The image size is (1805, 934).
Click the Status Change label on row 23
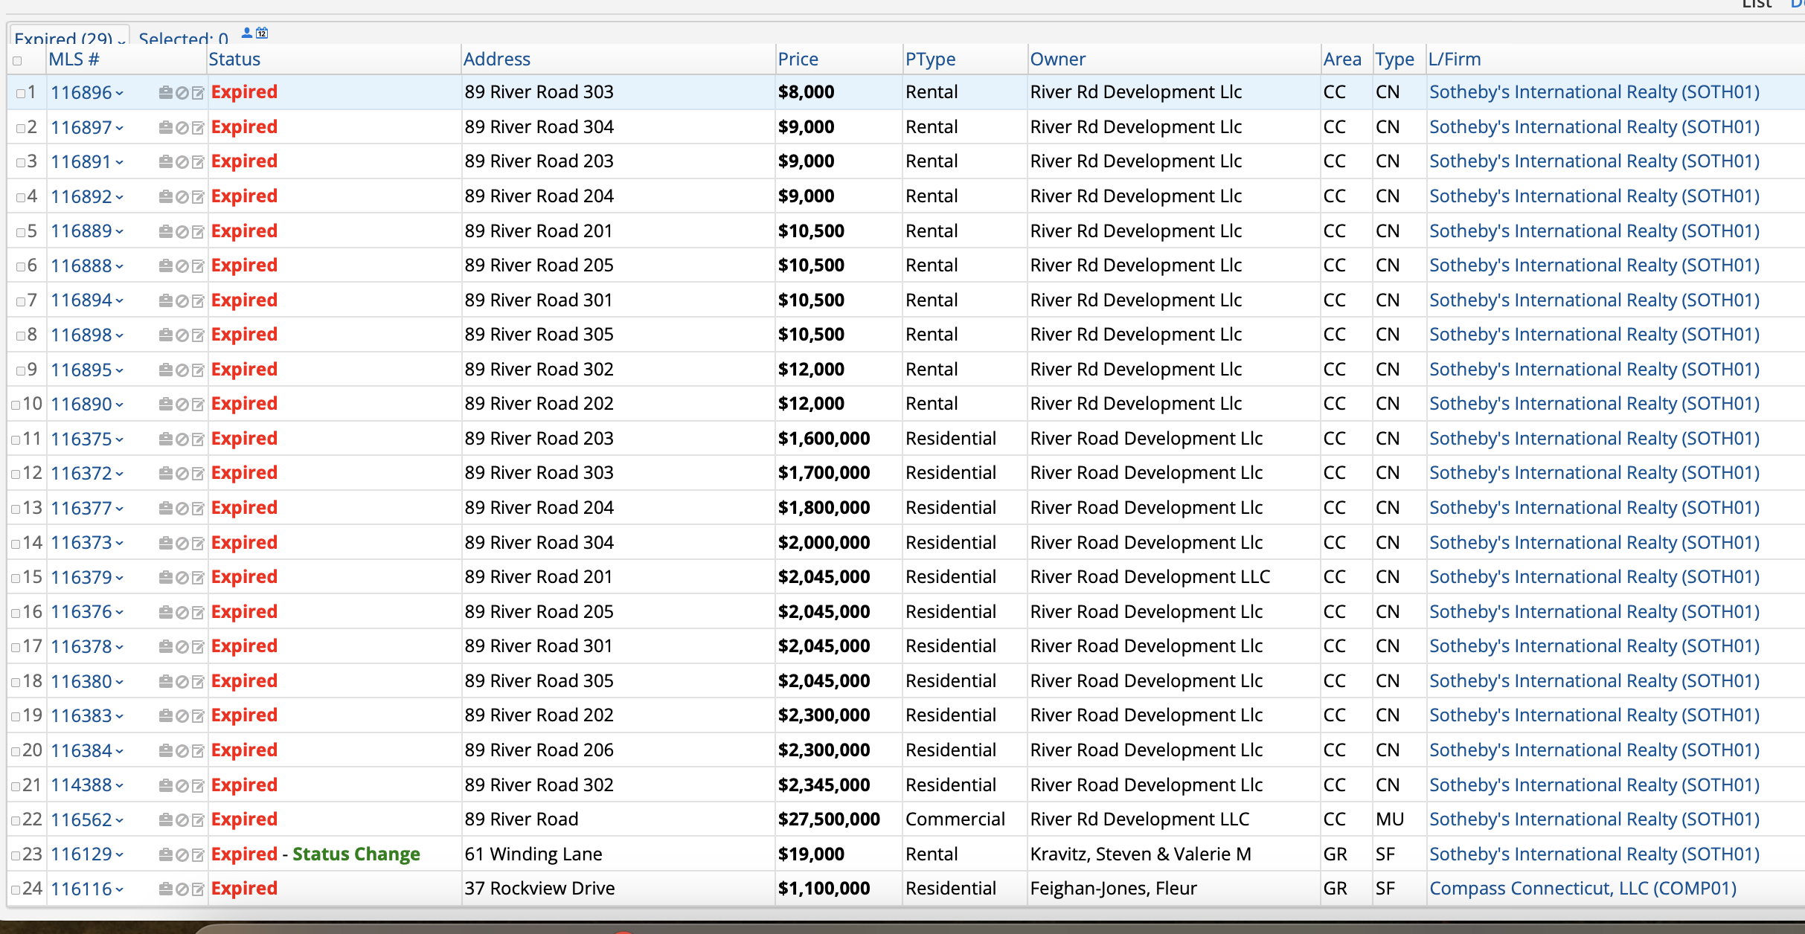[x=356, y=854]
